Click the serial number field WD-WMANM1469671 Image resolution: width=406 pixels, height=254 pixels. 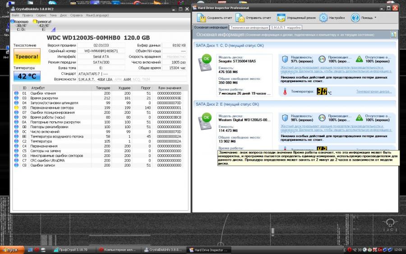pyautogui.click(x=101, y=51)
